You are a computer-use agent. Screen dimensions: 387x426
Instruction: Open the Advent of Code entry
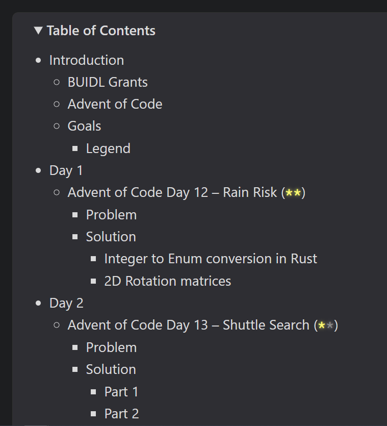[x=115, y=104]
